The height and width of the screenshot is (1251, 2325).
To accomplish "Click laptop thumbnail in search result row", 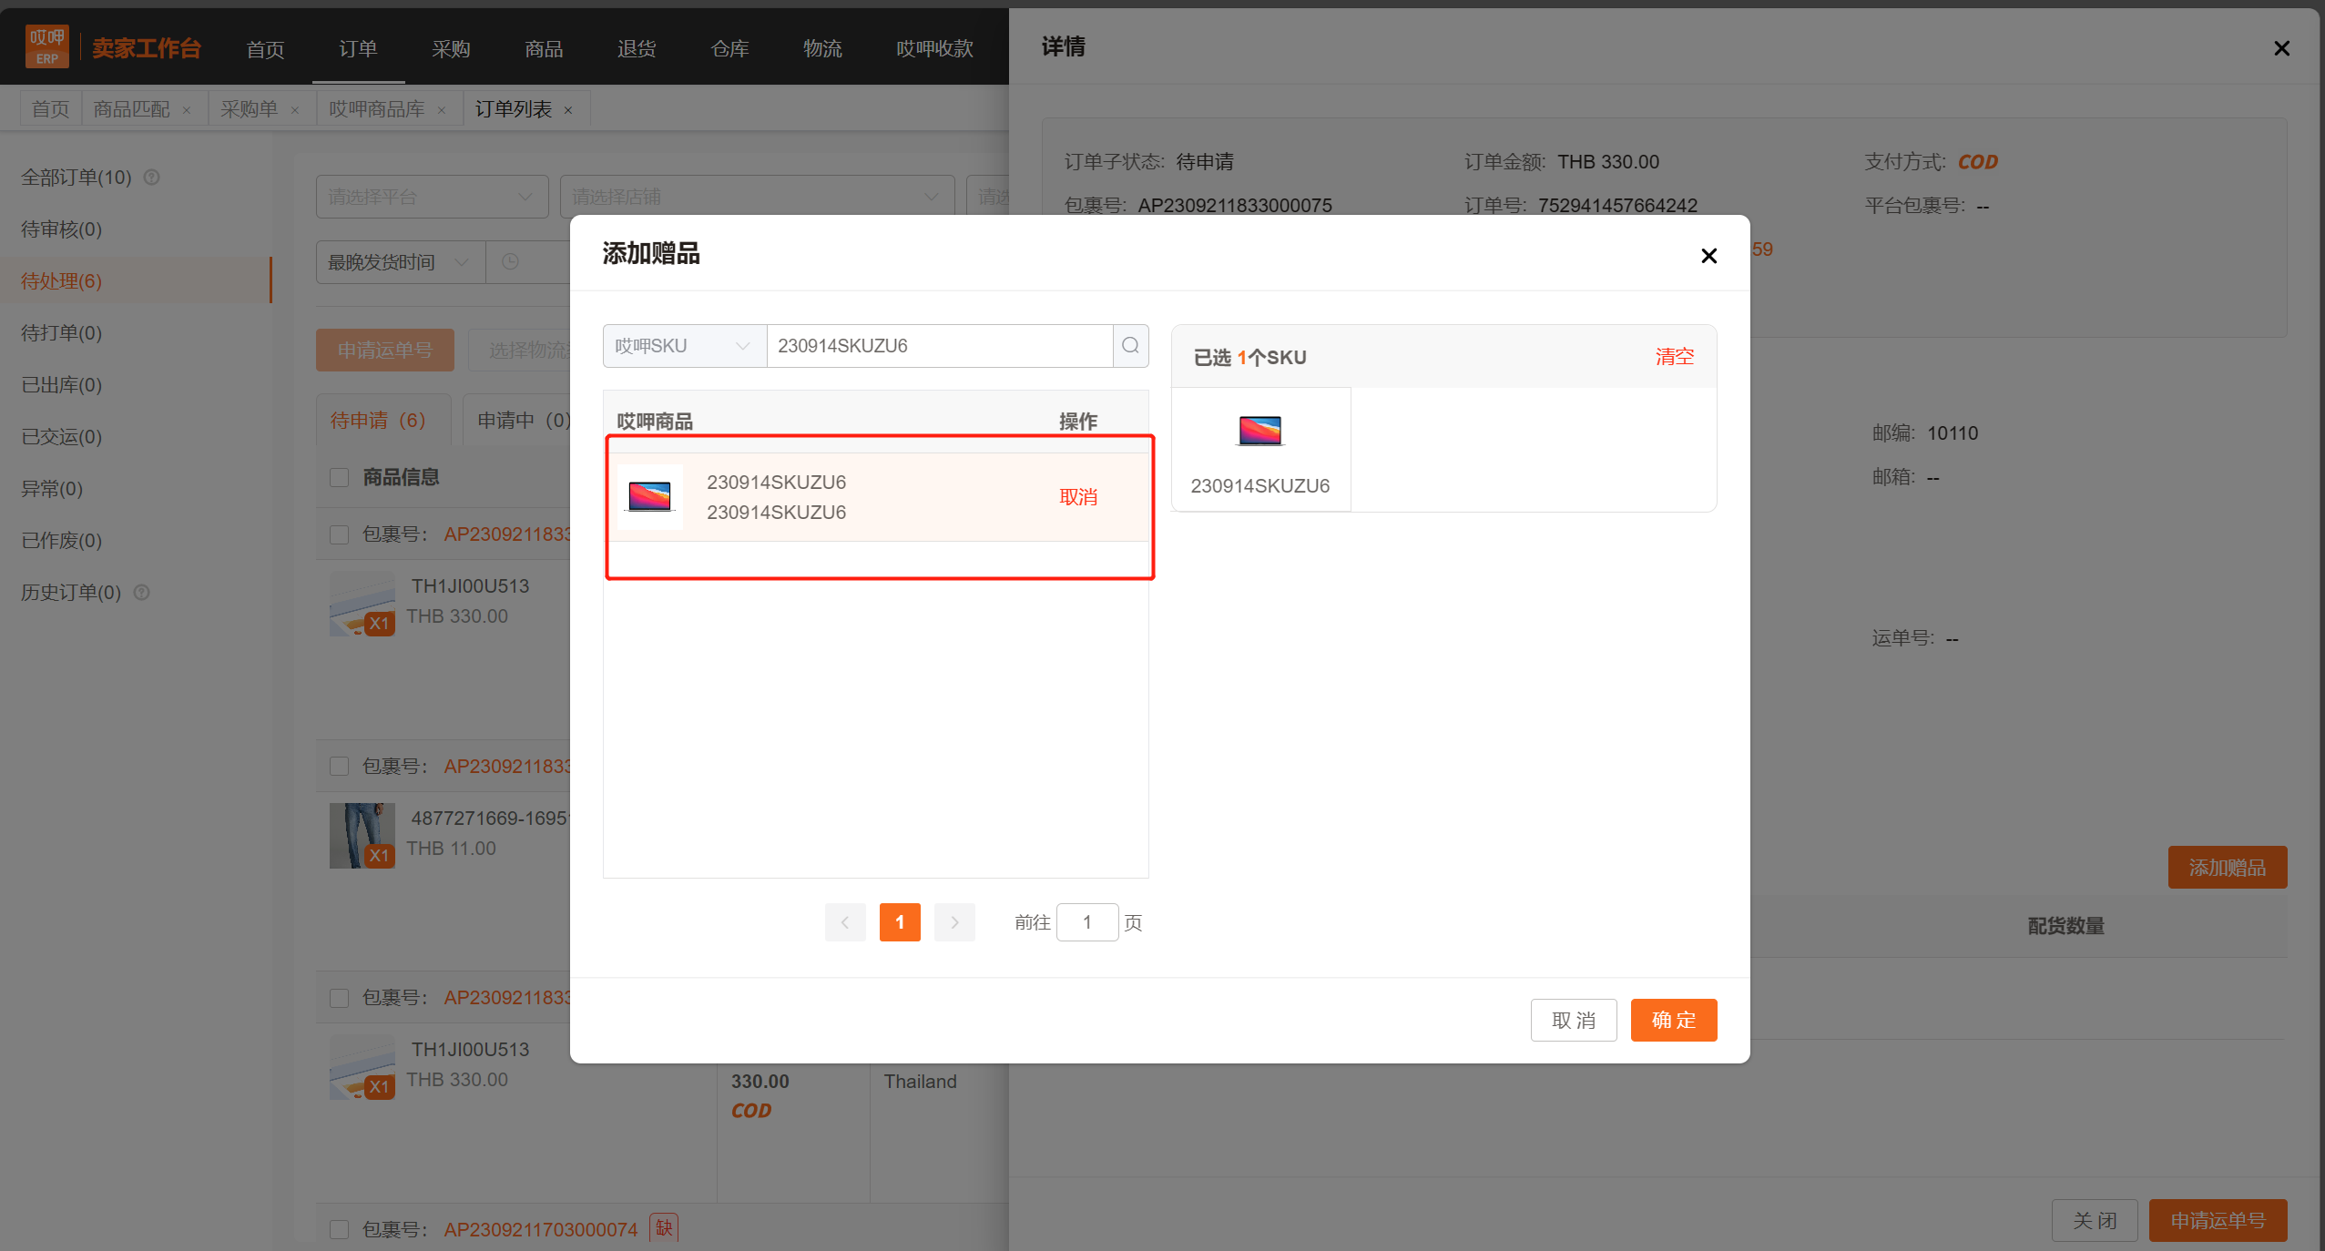I will (x=650, y=497).
